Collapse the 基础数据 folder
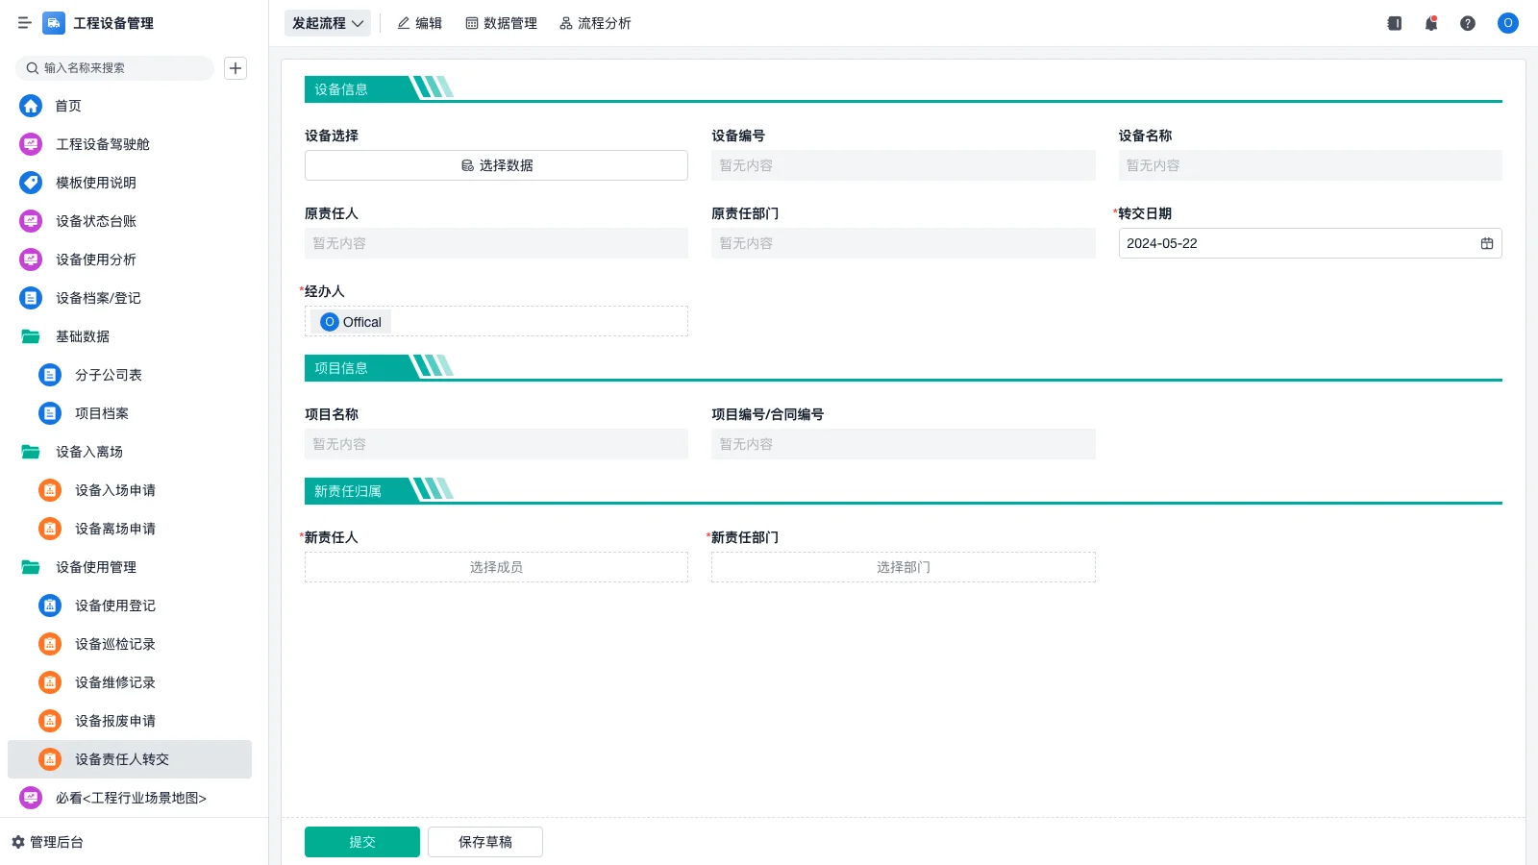This screenshot has width=1538, height=865. [x=83, y=335]
